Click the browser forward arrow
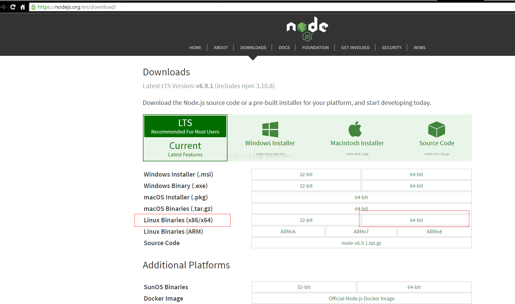 3,7
